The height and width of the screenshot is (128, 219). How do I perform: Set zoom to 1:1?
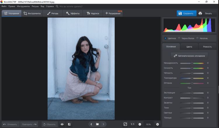pyautogui.click(x=133, y=124)
